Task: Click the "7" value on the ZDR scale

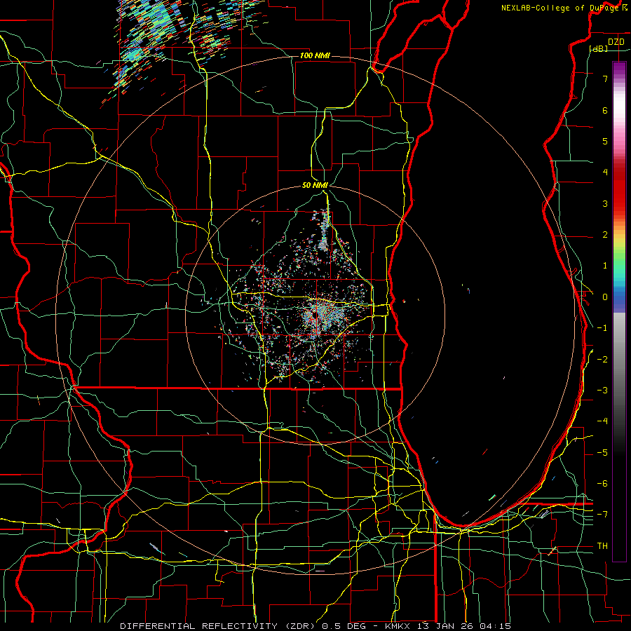Action: pos(605,79)
